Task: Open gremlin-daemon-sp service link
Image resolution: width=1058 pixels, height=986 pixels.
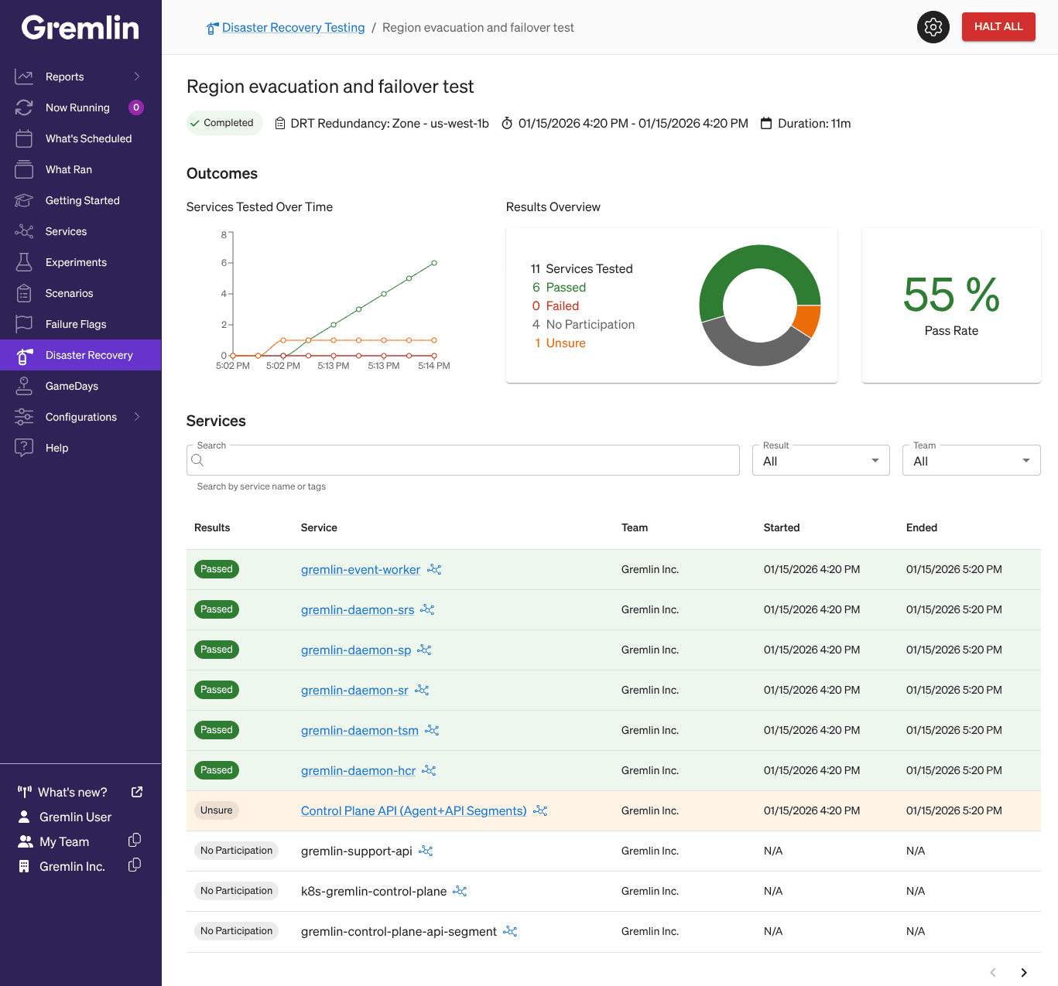Action: pos(356,650)
